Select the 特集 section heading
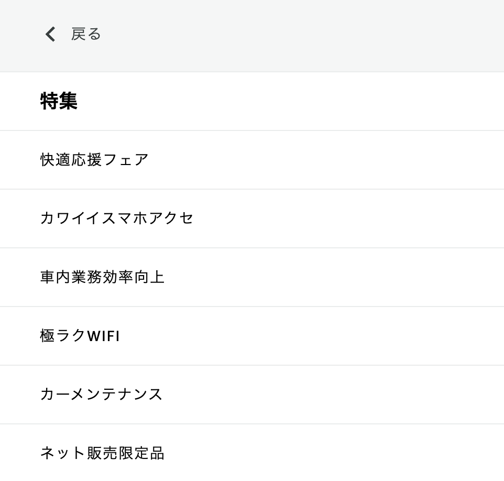 coord(59,101)
